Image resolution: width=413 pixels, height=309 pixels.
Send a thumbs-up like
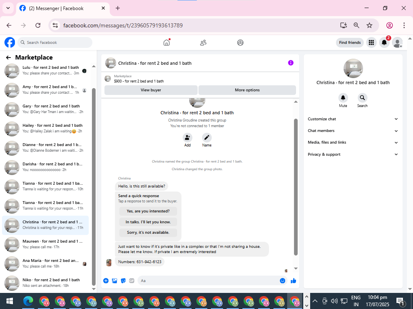pyautogui.click(x=294, y=280)
